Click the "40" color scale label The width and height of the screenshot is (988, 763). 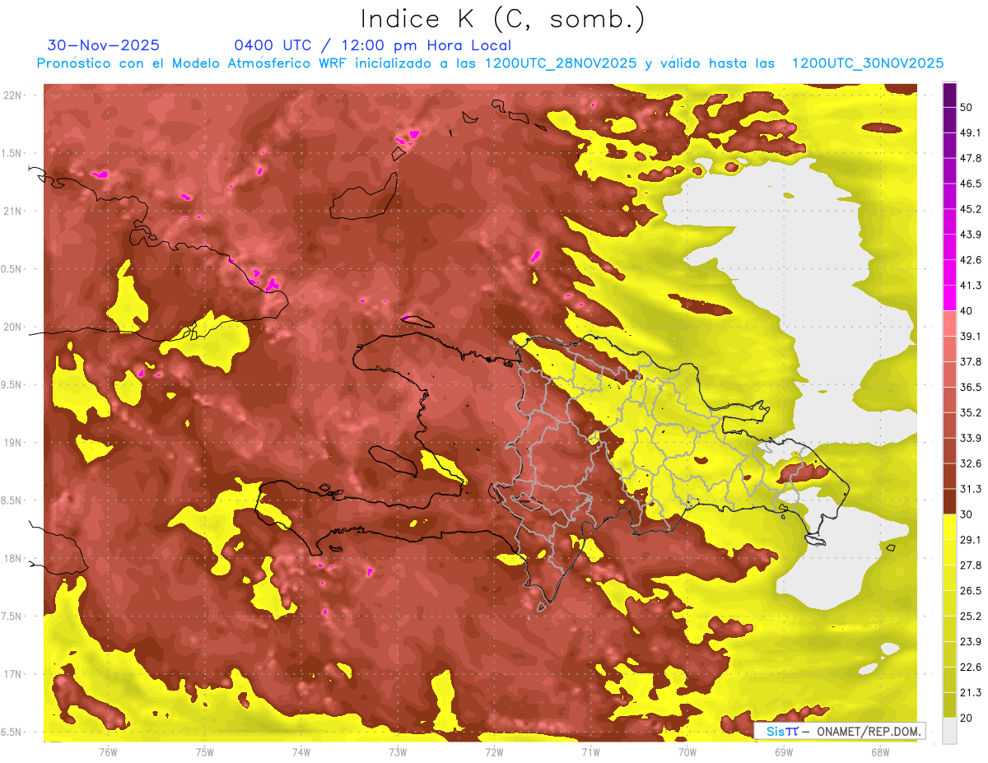point(967,311)
